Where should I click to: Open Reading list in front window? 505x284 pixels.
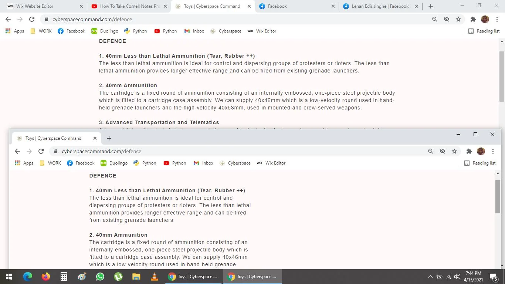click(x=480, y=163)
